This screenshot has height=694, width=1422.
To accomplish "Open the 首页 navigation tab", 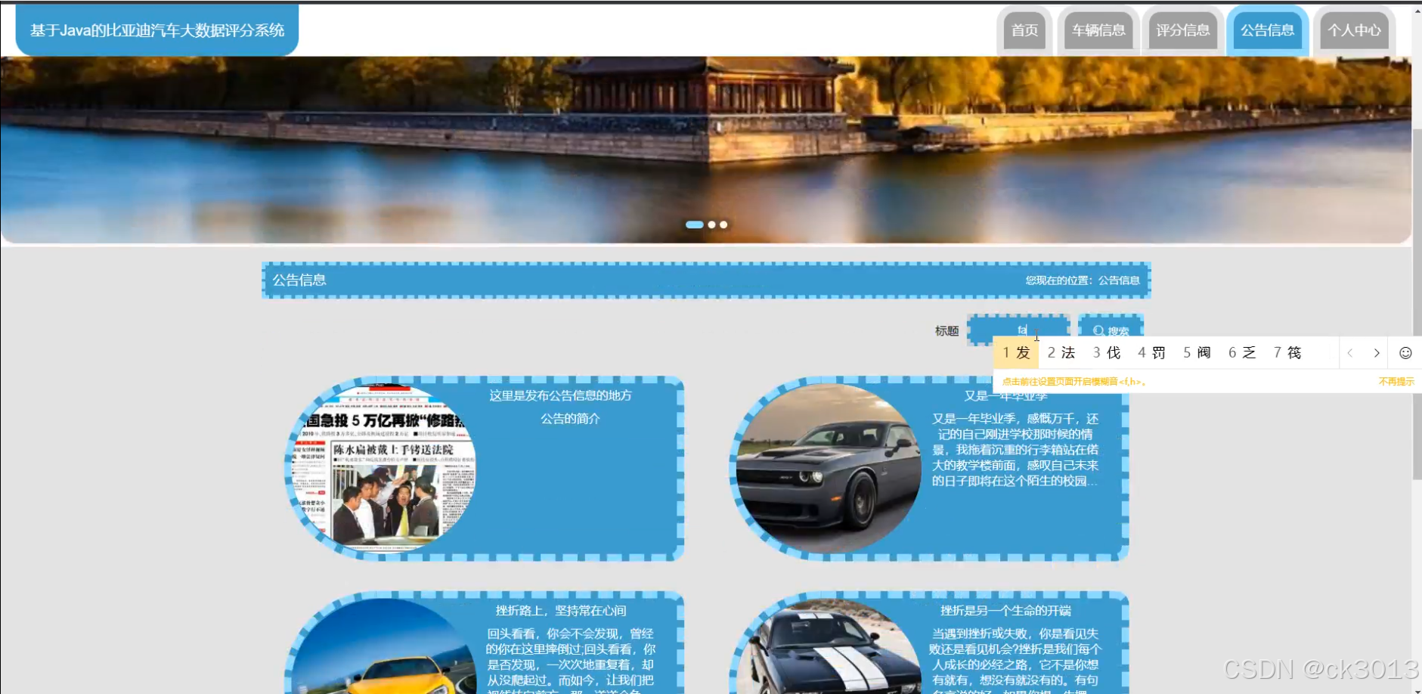I will point(1024,30).
